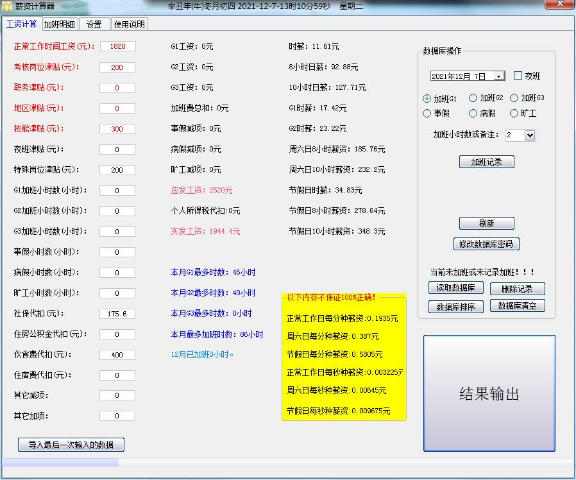Click the 加班记录 button
The height and width of the screenshot is (480, 576).
(486, 162)
